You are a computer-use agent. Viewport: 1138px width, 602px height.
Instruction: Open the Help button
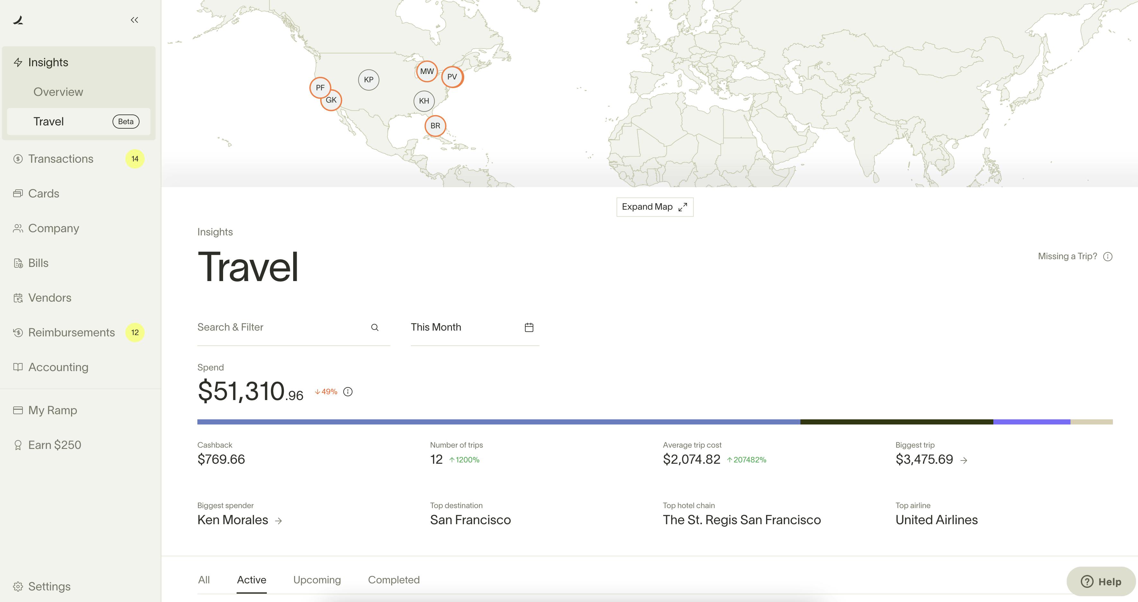coord(1100,582)
